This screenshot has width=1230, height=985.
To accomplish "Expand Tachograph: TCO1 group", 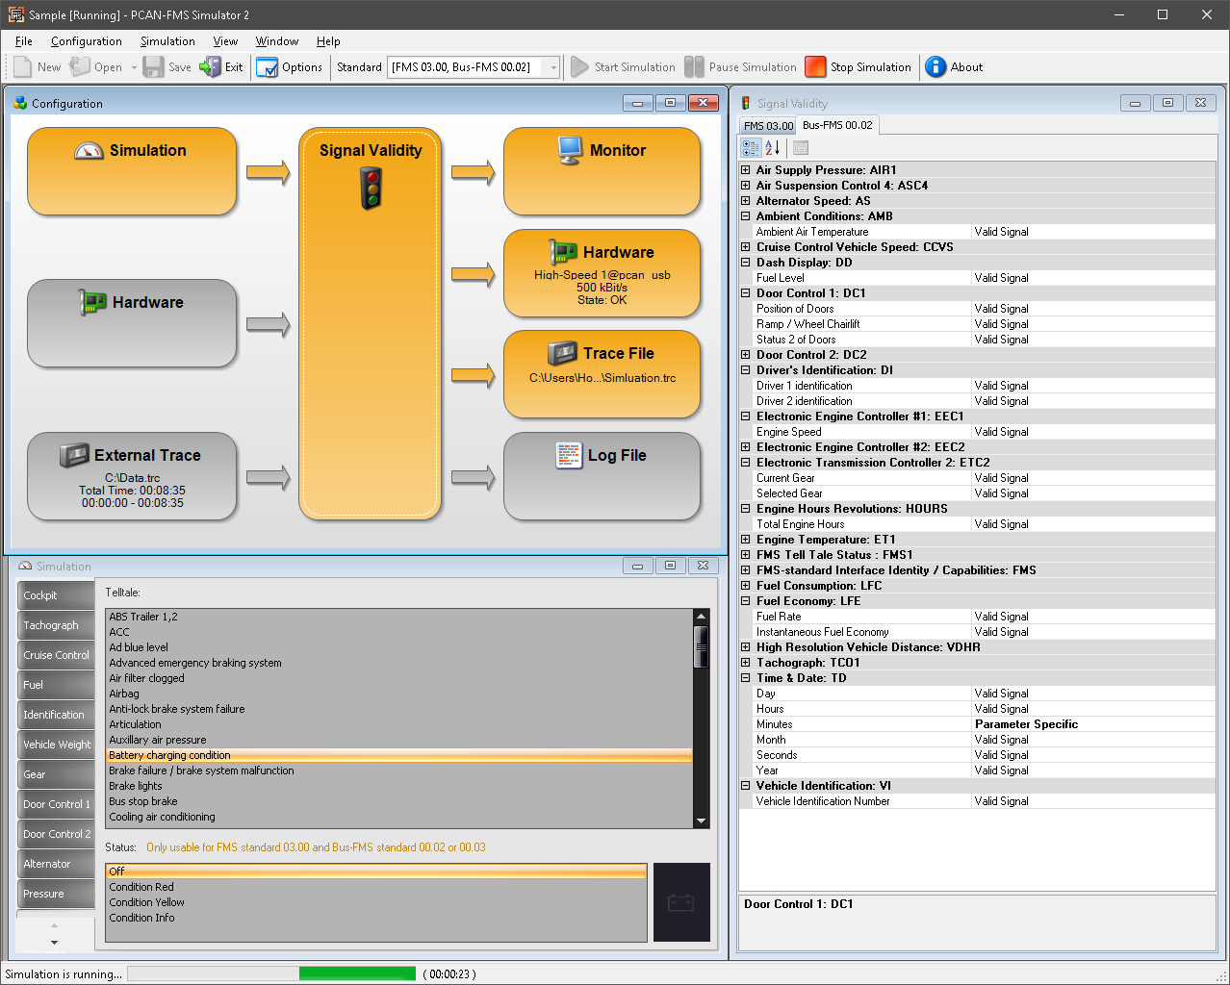I will (746, 663).
